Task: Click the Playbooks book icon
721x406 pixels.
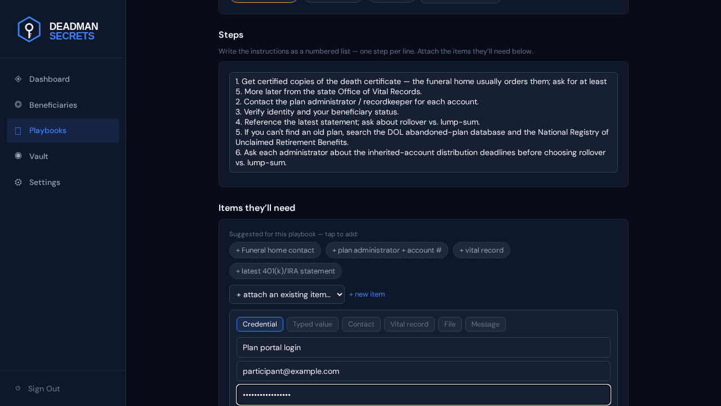Action: click(x=18, y=131)
